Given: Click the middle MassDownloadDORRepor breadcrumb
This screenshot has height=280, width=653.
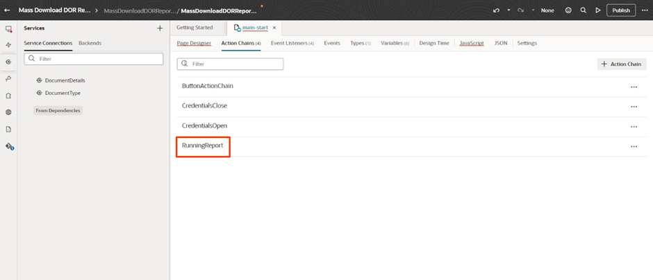Looking at the screenshot, I should 139,10.
